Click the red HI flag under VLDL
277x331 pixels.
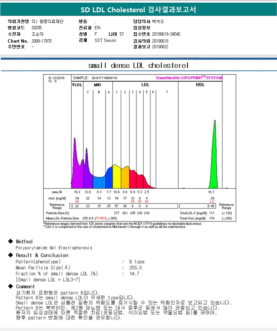coord(77,201)
